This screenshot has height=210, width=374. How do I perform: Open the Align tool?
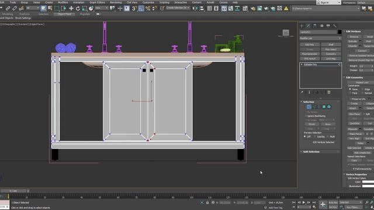[202, 8]
